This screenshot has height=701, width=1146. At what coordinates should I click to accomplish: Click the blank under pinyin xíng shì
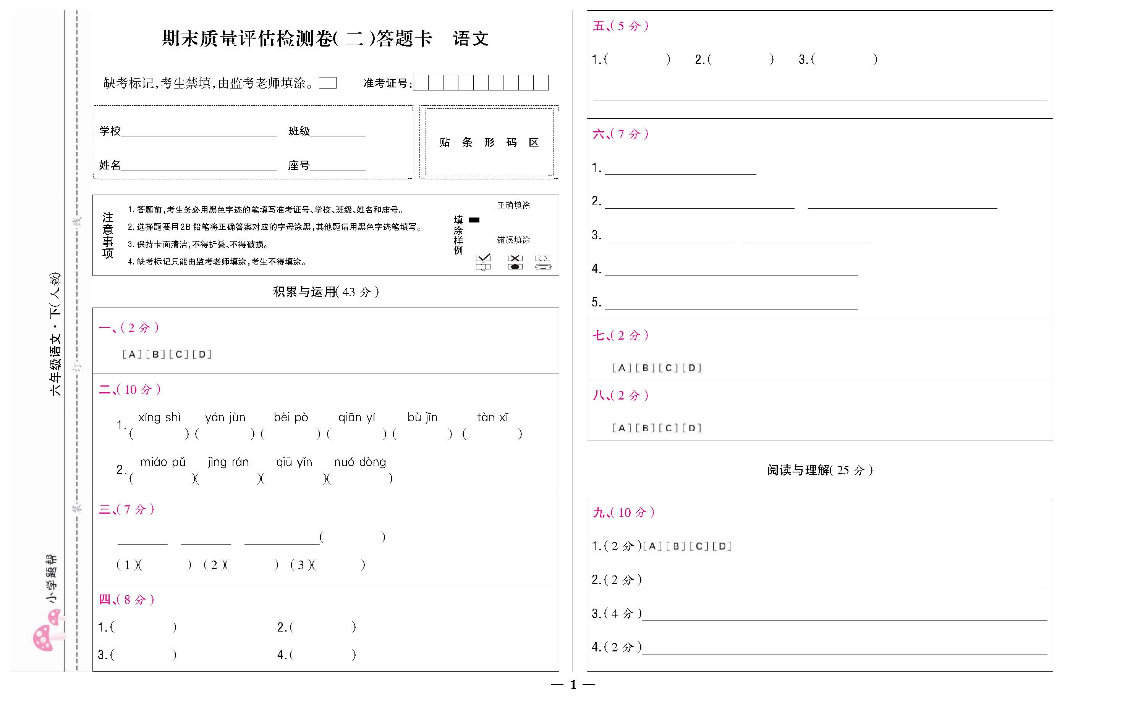(160, 434)
